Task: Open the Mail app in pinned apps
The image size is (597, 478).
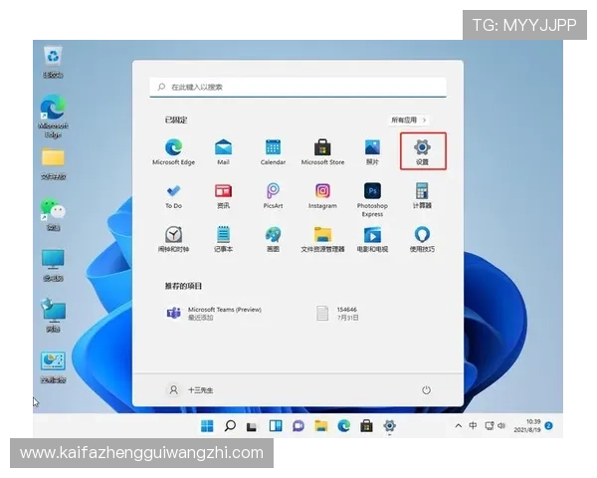Action: click(223, 149)
